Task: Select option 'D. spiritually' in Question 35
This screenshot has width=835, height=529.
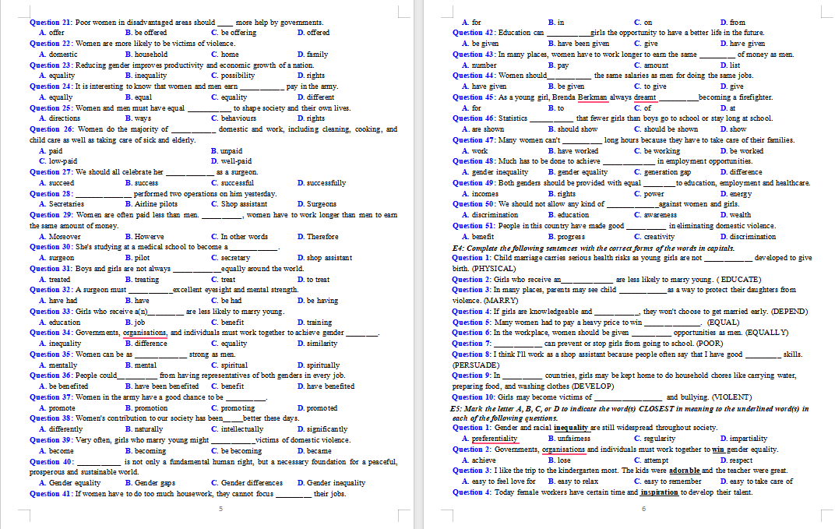Action: pyautogui.click(x=319, y=365)
